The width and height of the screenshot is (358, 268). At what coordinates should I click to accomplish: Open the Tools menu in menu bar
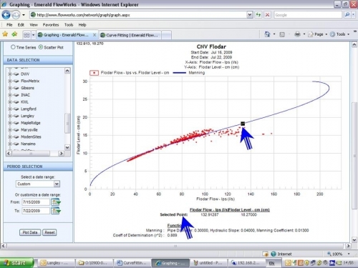[x=69, y=25]
